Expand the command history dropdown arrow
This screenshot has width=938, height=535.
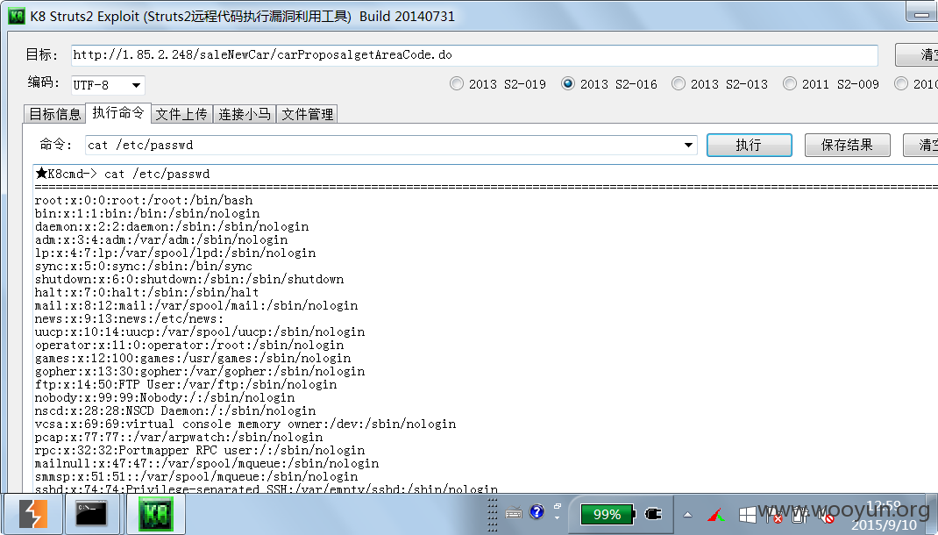pos(688,145)
